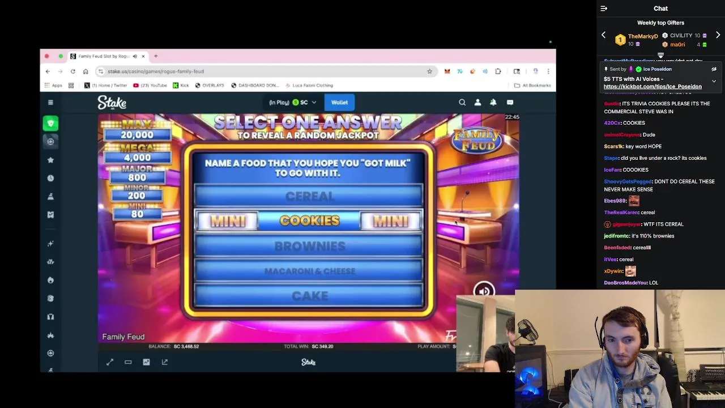Click the jedifromtc chat username
This screenshot has width=725, height=408.
[x=620, y=236]
